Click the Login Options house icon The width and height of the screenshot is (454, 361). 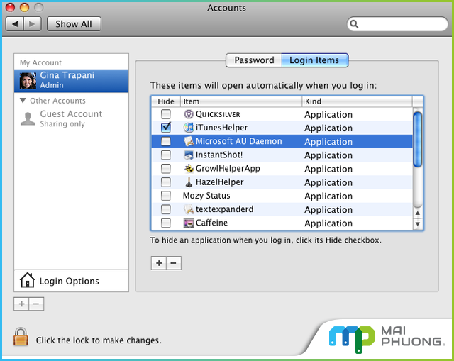point(28,280)
